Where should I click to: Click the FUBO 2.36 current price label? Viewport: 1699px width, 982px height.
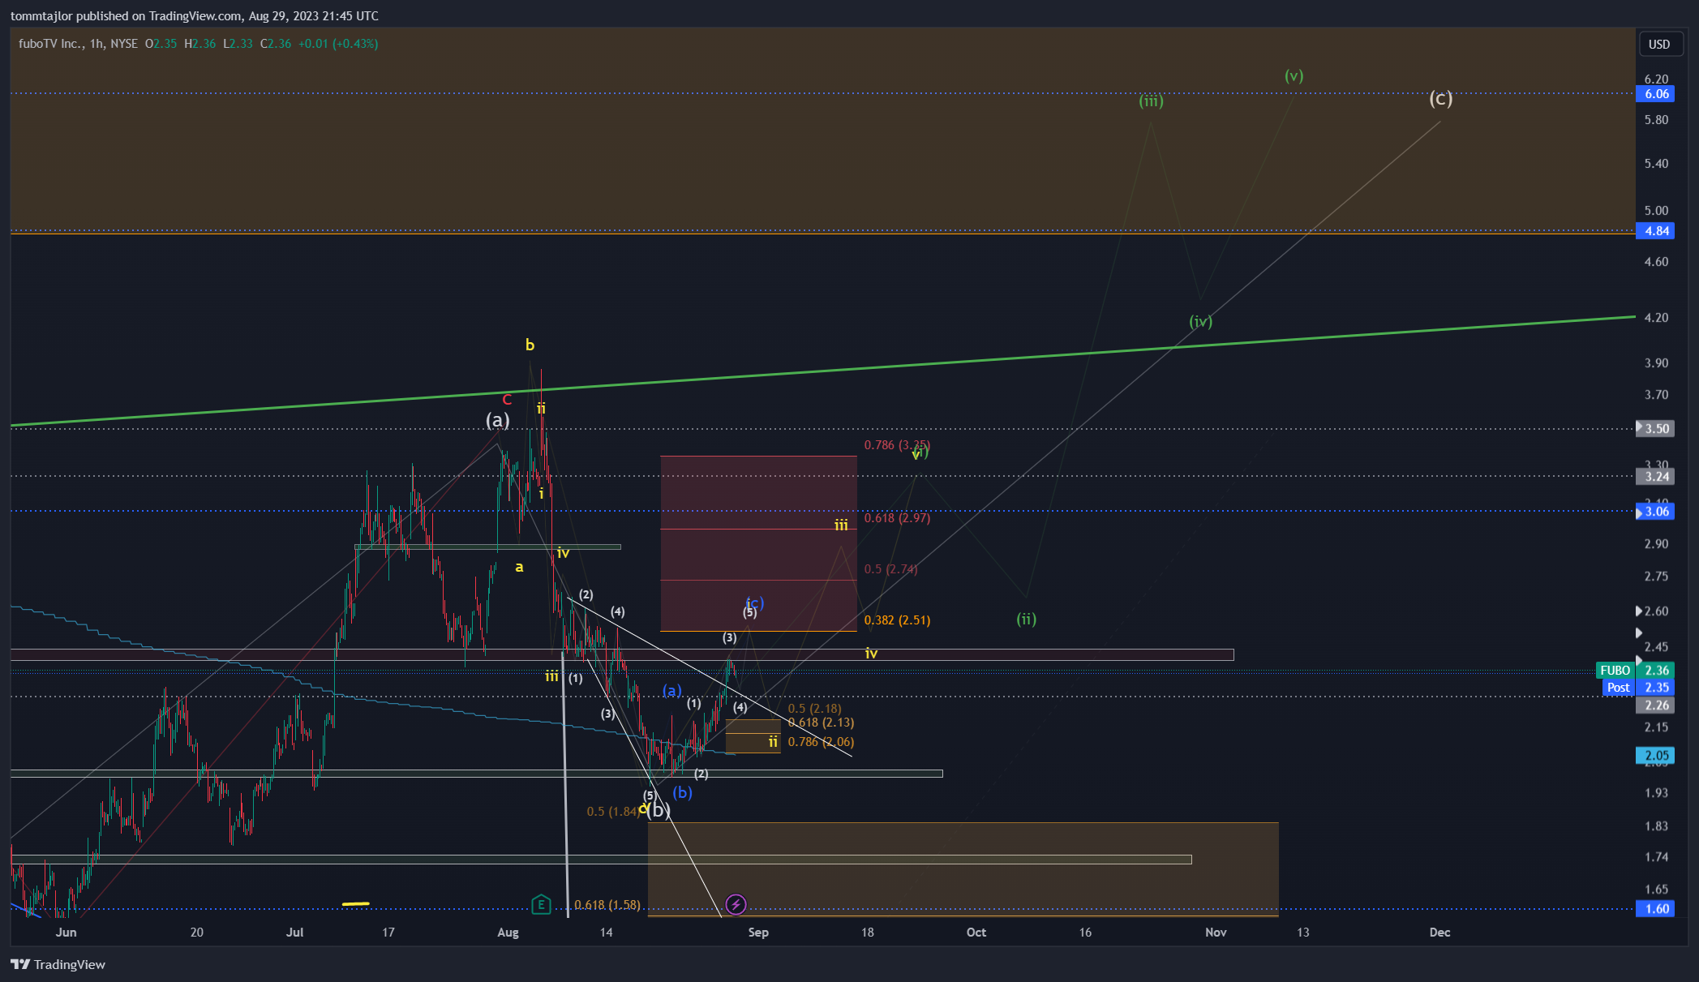click(x=1634, y=670)
